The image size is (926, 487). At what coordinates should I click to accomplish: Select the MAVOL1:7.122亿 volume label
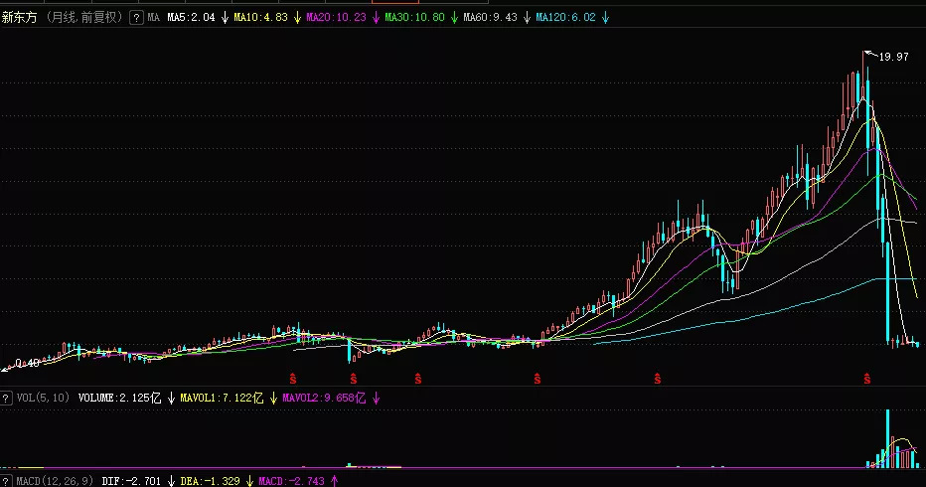pos(215,398)
